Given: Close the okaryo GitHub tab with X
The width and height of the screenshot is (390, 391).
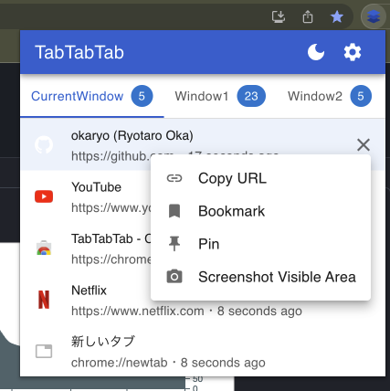Looking at the screenshot, I should tap(364, 144).
